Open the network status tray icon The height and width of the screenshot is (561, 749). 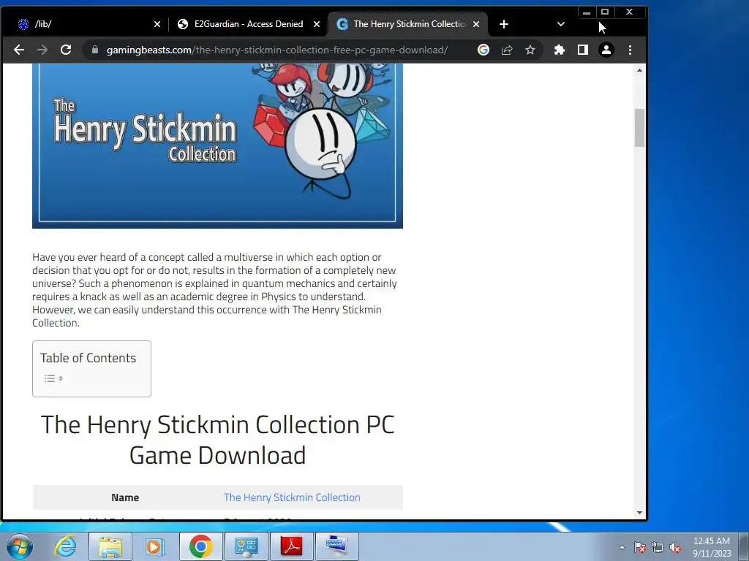point(658,547)
